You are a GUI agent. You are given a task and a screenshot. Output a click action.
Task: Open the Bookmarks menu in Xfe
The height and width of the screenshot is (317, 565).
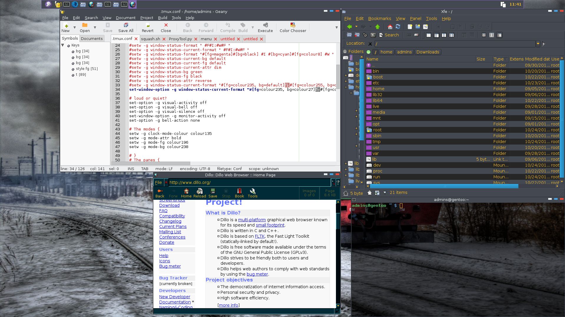[x=380, y=19]
